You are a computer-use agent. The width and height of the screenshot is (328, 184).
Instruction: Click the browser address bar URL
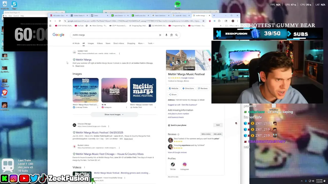click(133, 21)
